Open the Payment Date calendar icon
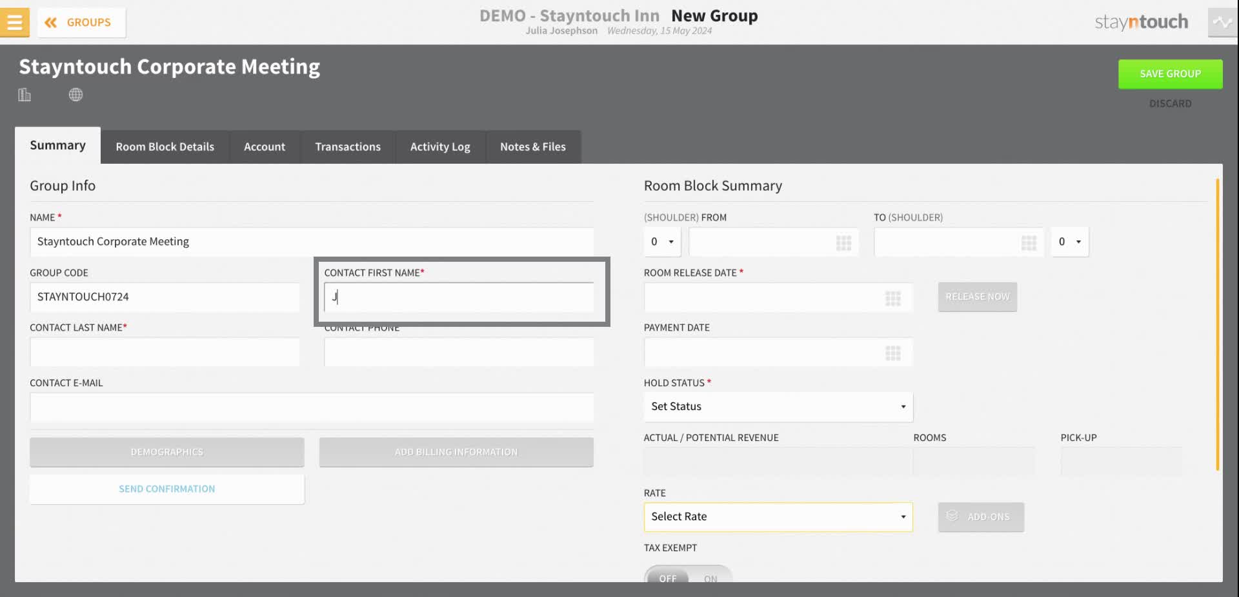Image resolution: width=1239 pixels, height=597 pixels. [x=893, y=353]
